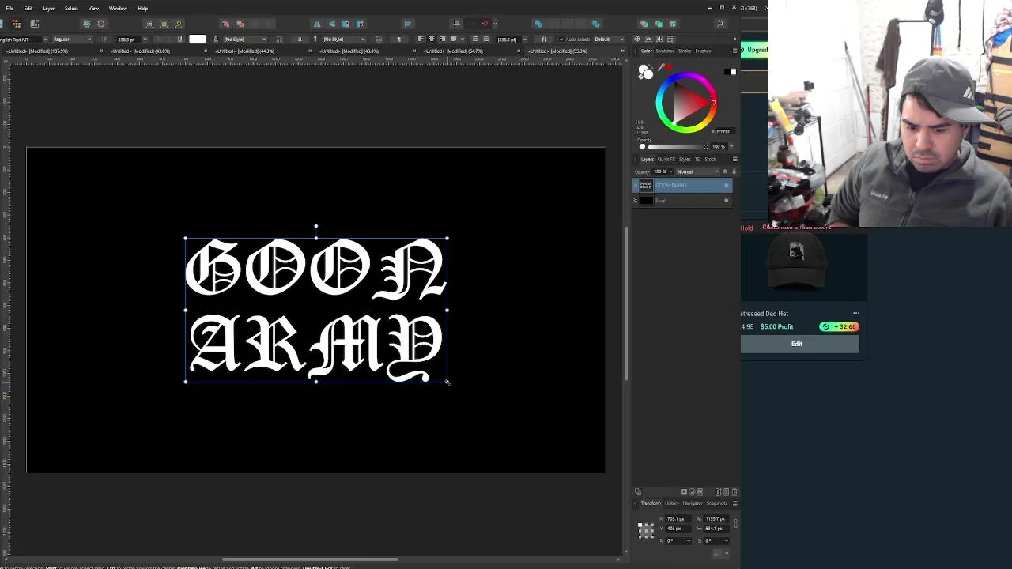Toggle the layer lock icon
This screenshot has height=569, width=1012.
click(734, 171)
